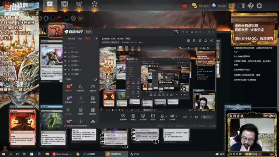The image size is (279, 157).
Task: Open the Mastery tab in MTGA
Action: tap(95, 5)
